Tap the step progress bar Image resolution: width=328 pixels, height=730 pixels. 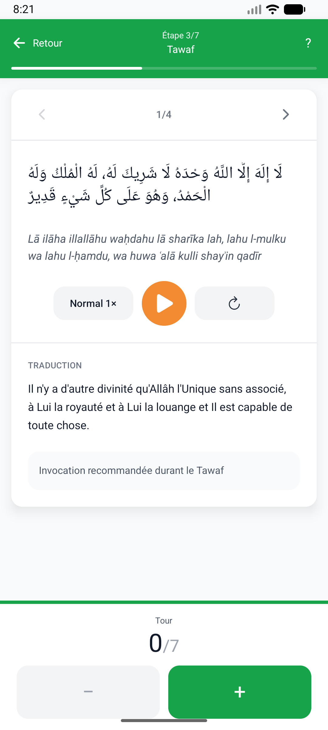coord(164,68)
